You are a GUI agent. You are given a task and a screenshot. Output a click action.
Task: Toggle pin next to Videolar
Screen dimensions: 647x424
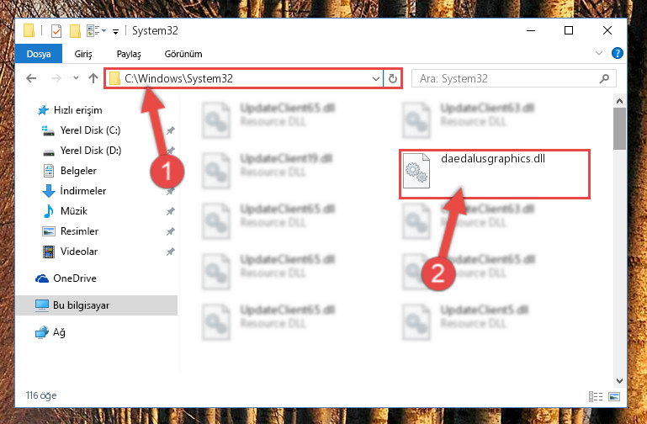(170, 252)
